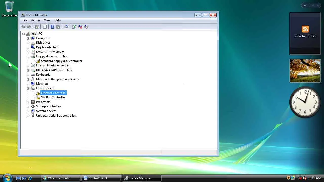Click the autumn slideshow picture gadget

[305, 71]
